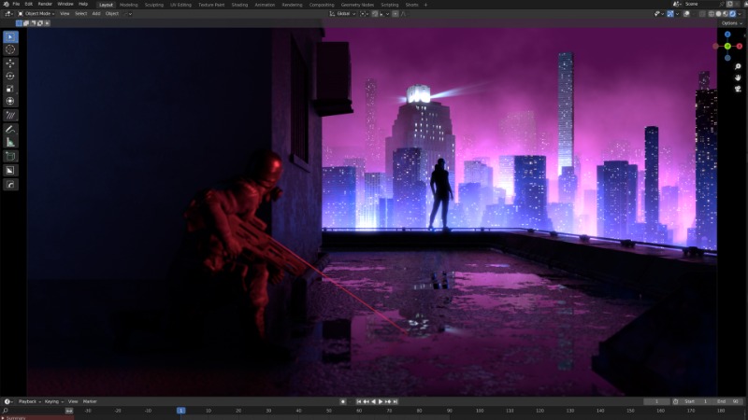Expand the Global transform orientation dropdown
Image resolution: width=748 pixels, height=420 pixels.
[343, 14]
